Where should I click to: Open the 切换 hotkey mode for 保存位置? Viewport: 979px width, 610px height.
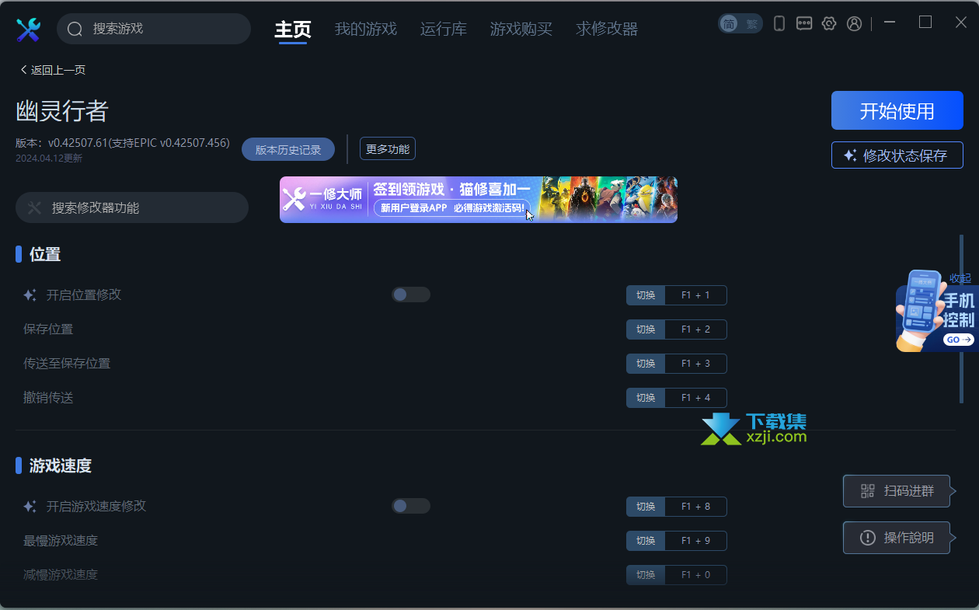point(646,329)
